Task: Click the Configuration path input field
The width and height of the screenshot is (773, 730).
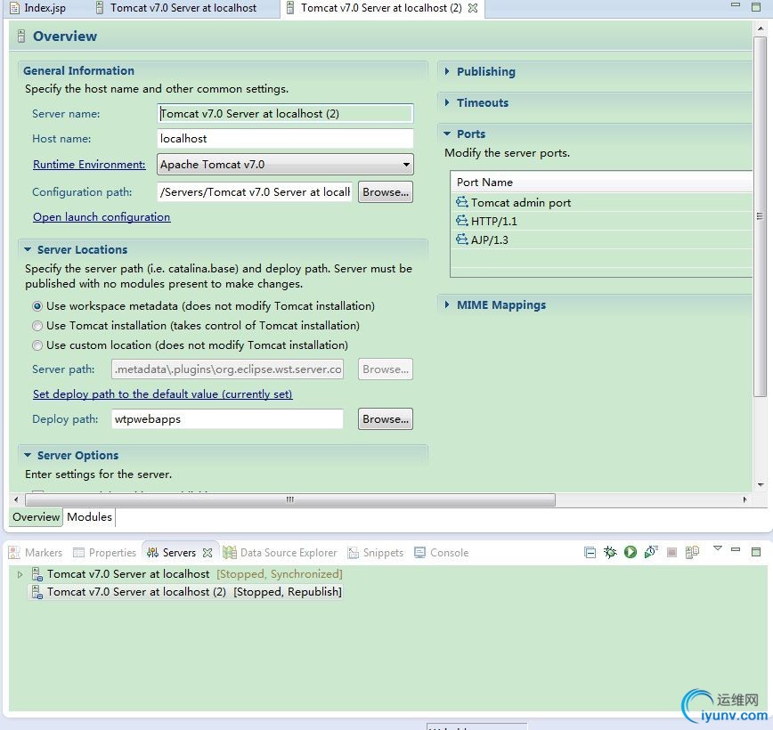Action: (x=255, y=191)
